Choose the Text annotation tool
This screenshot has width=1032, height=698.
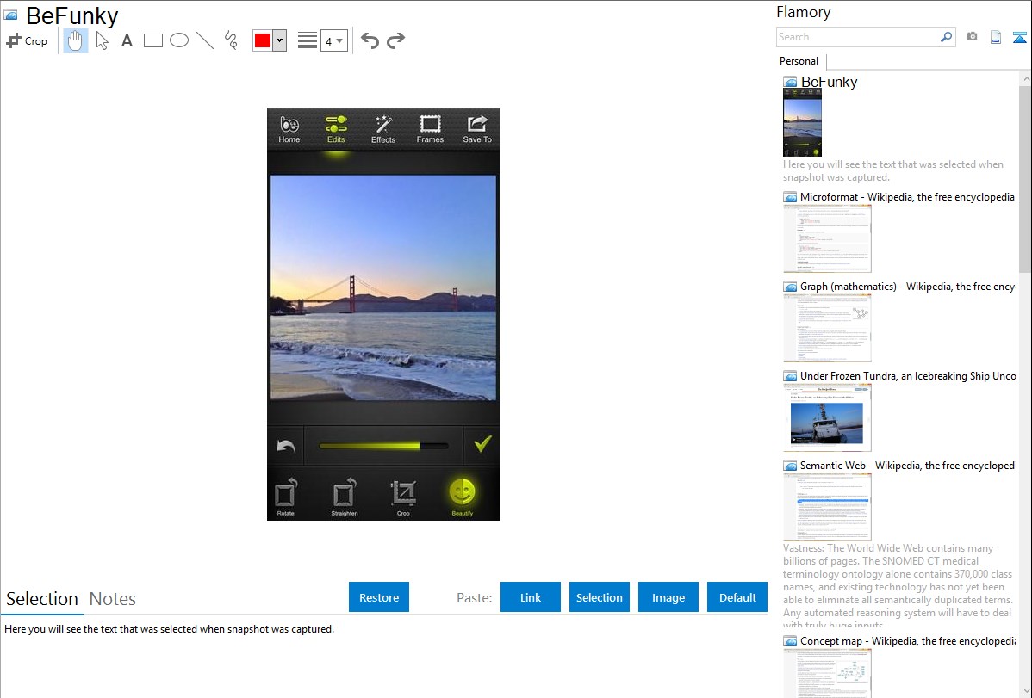tap(127, 40)
